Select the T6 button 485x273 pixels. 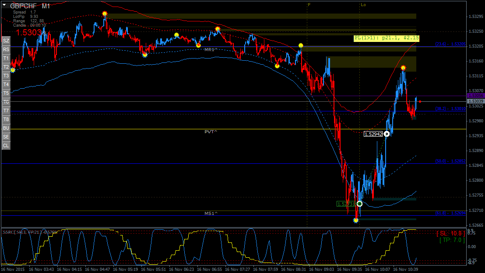(x=6, y=102)
